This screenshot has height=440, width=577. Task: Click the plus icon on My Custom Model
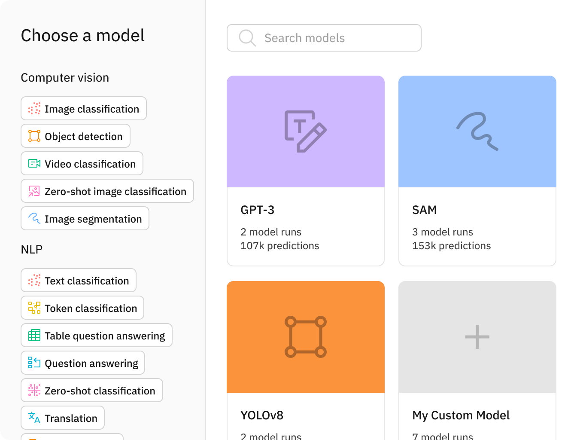(x=477, y=337)
